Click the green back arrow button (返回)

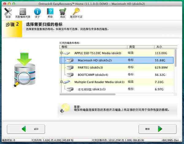[x=26, y=129]
